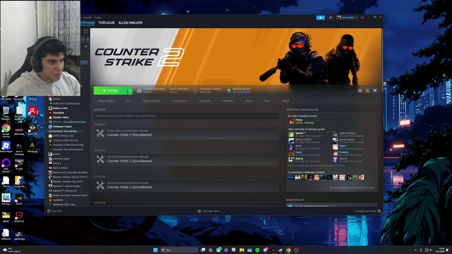This screenshot has width=452, height=254.
Task: Click the Steam announcements megaphone button
Action: pyautogui.click(x=321, y=18)
